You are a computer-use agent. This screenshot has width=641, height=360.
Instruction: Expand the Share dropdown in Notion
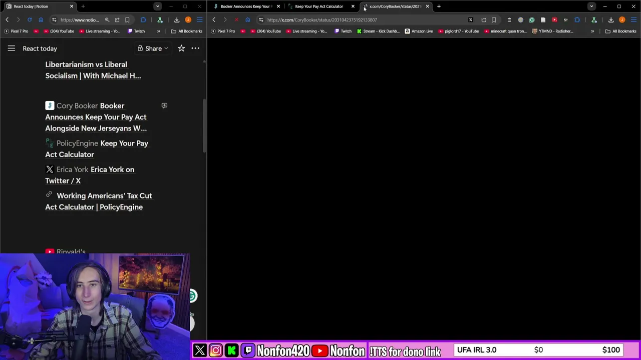[x=153, y=48]
